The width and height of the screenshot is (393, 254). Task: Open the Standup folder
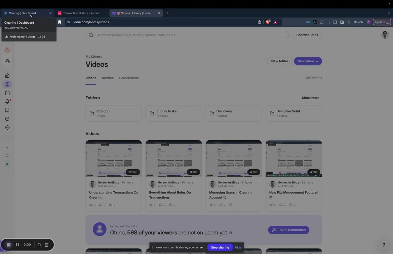(114, 113)
